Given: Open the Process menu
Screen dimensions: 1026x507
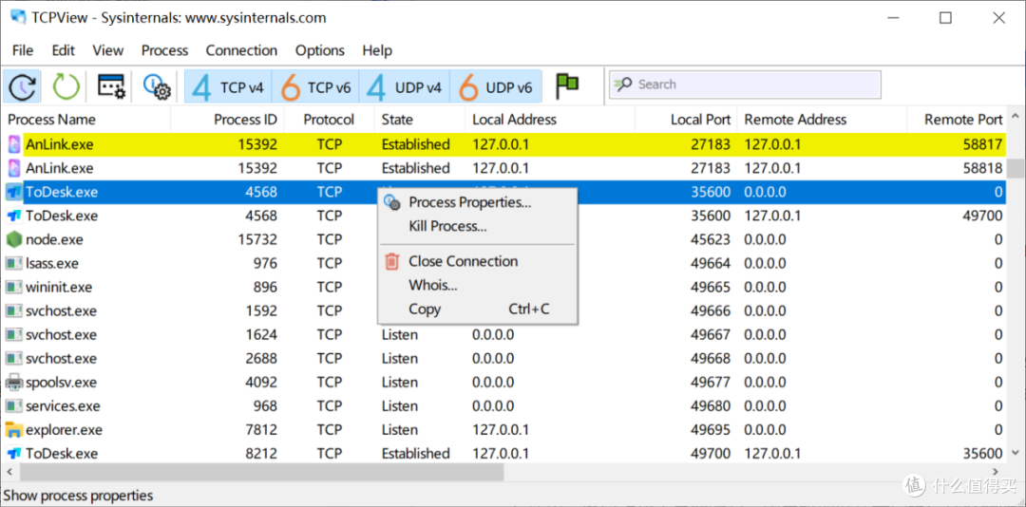Looking at the screenshot, I should pos(164,50).
